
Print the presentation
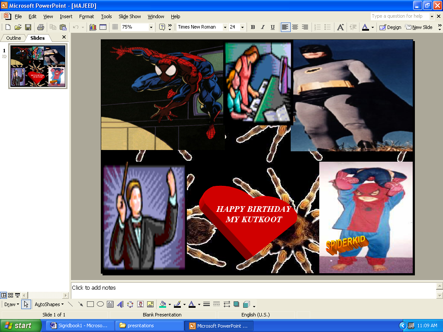coord(41,27)
